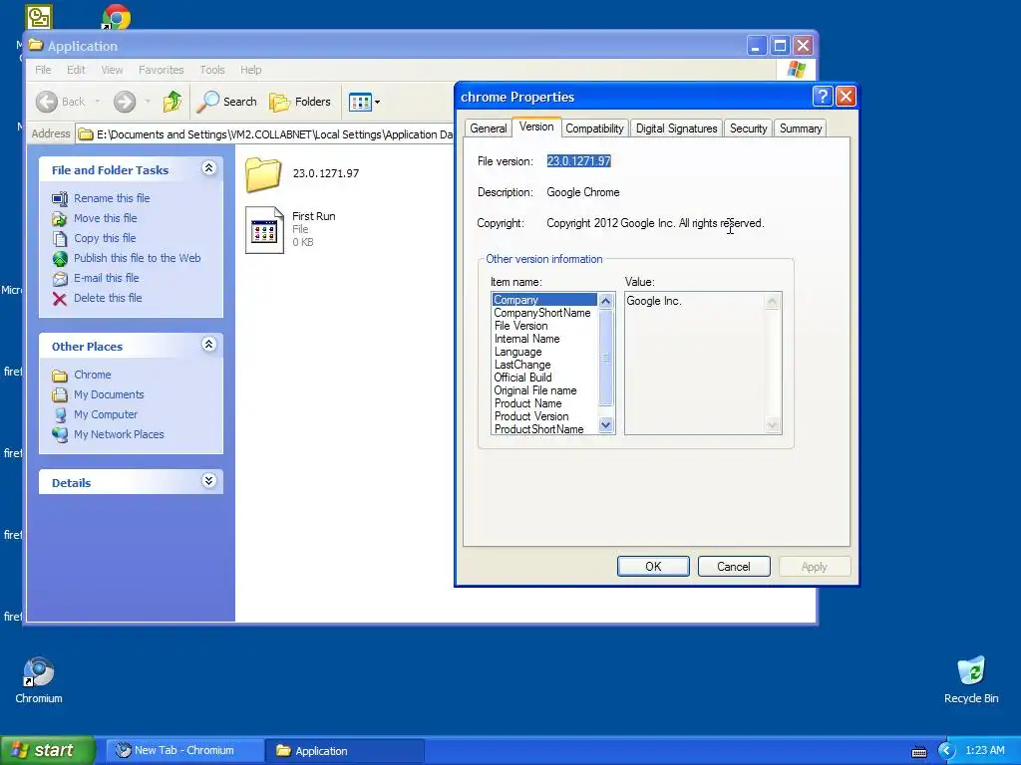1021x765 pixels.
Task: Switch to the Security tab
Action: (x=748, y=128)
